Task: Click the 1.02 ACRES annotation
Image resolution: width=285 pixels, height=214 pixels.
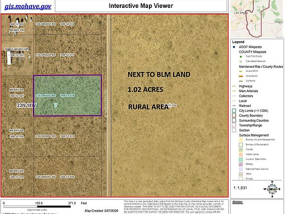Action: (145, 90)
